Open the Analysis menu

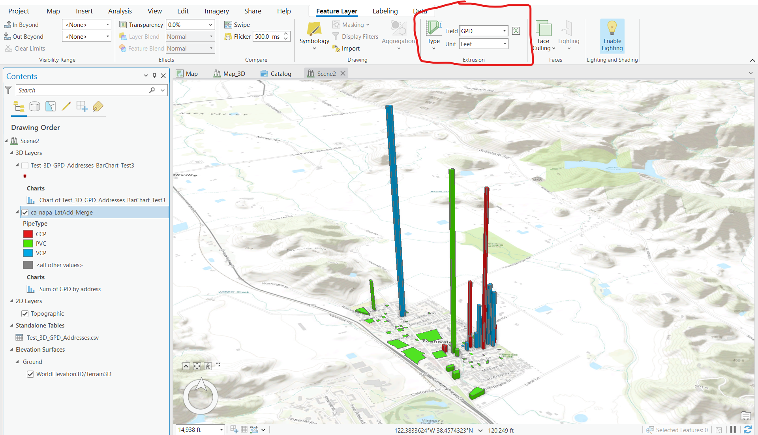click(120, 11)
